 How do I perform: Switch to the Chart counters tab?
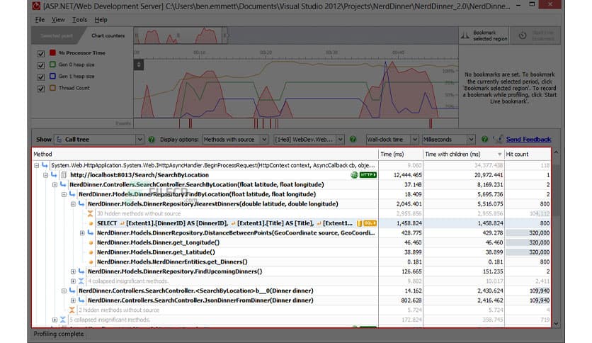click(108, 35)
